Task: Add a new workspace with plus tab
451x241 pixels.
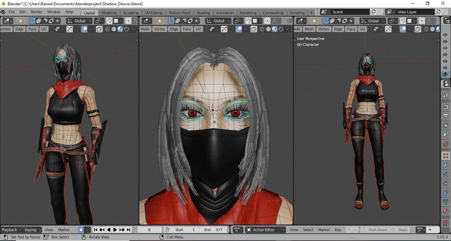Action: click(311, 13)
